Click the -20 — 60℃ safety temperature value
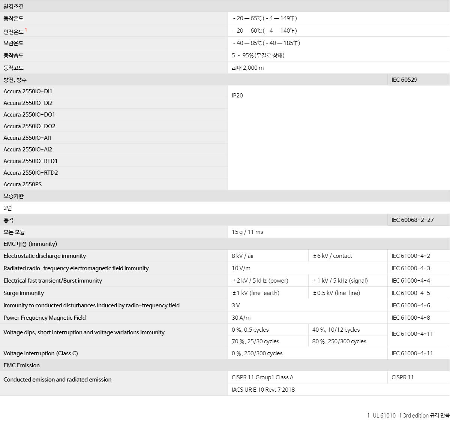The image size is (450, 431). 265,31
